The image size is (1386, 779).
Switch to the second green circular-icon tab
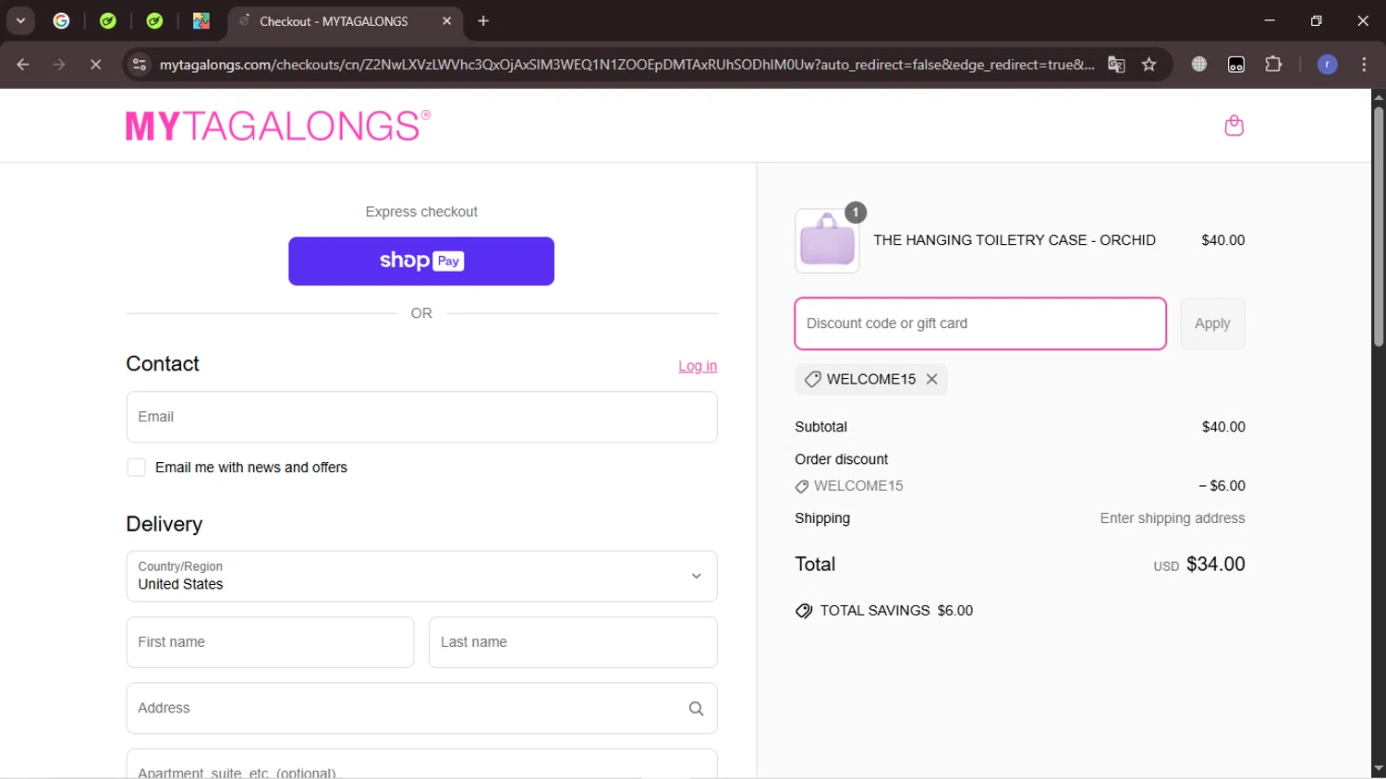click(x=154, y=20)
